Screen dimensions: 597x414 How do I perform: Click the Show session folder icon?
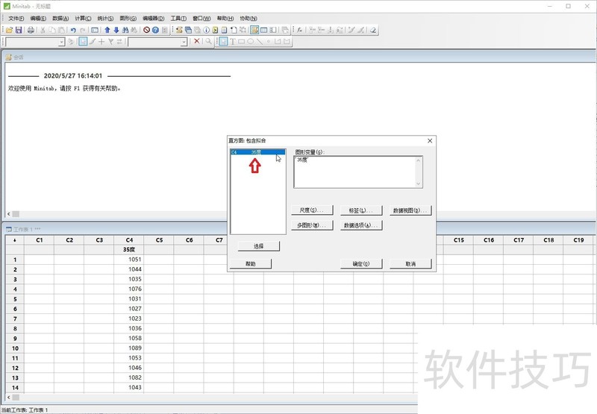pyautogui.click(x=179, y=30)
